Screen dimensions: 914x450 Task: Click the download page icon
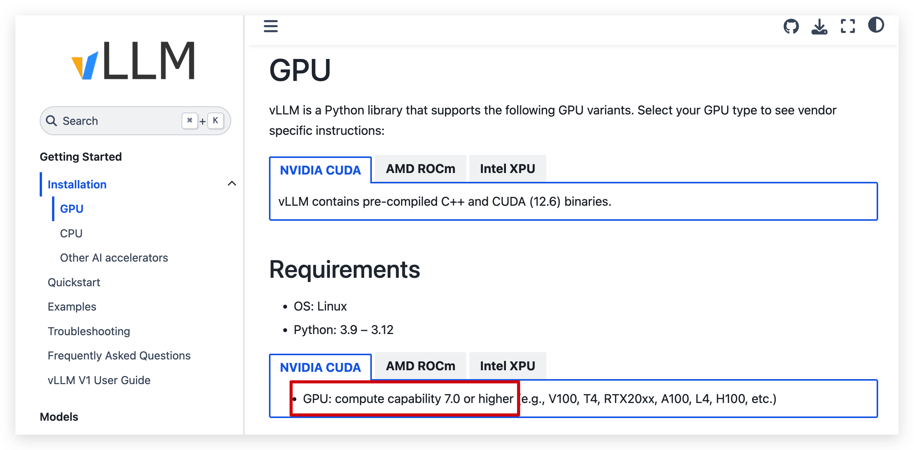820,26
